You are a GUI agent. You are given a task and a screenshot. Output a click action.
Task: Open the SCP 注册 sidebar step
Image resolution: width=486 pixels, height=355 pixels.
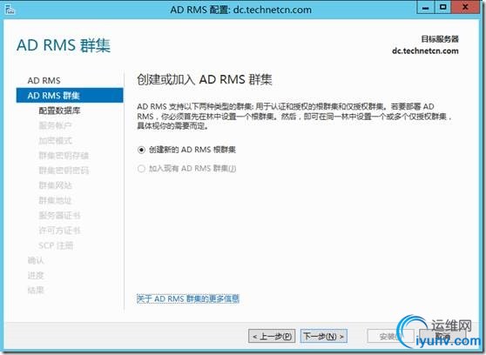[x=56, y=245]
